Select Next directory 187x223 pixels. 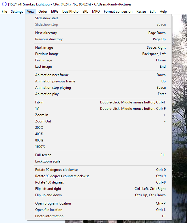coord(98,33)
